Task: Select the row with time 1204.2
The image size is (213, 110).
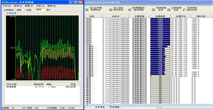Action: (x=149, y=29)
